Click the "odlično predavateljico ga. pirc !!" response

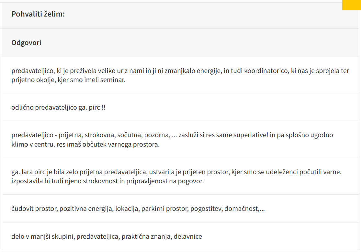59,107
